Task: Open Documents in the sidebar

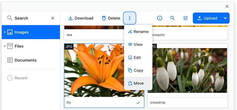Action: (31, 60)
